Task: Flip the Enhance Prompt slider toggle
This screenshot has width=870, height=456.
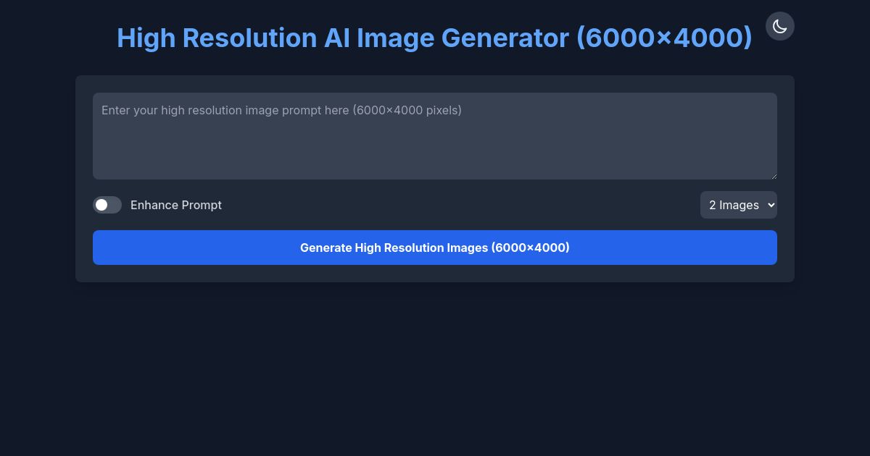Action: pyautogui.click(x=107, y=205)
